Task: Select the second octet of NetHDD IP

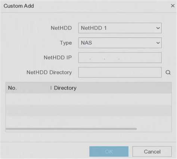Action: point(97,58)
